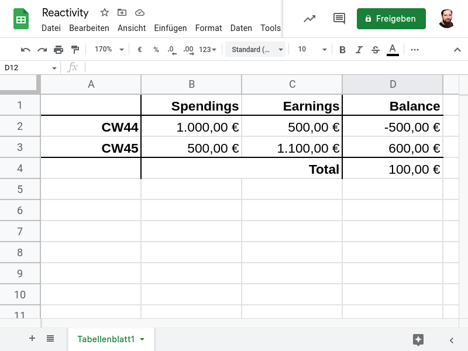
Task: Switch to the Tabellenblatt1 sheet tab
Action: click(x=106, y=339)
